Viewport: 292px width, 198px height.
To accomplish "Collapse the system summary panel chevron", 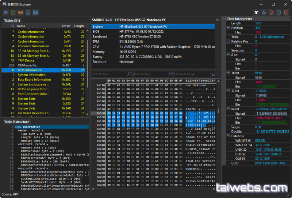I will click(218, 20).
